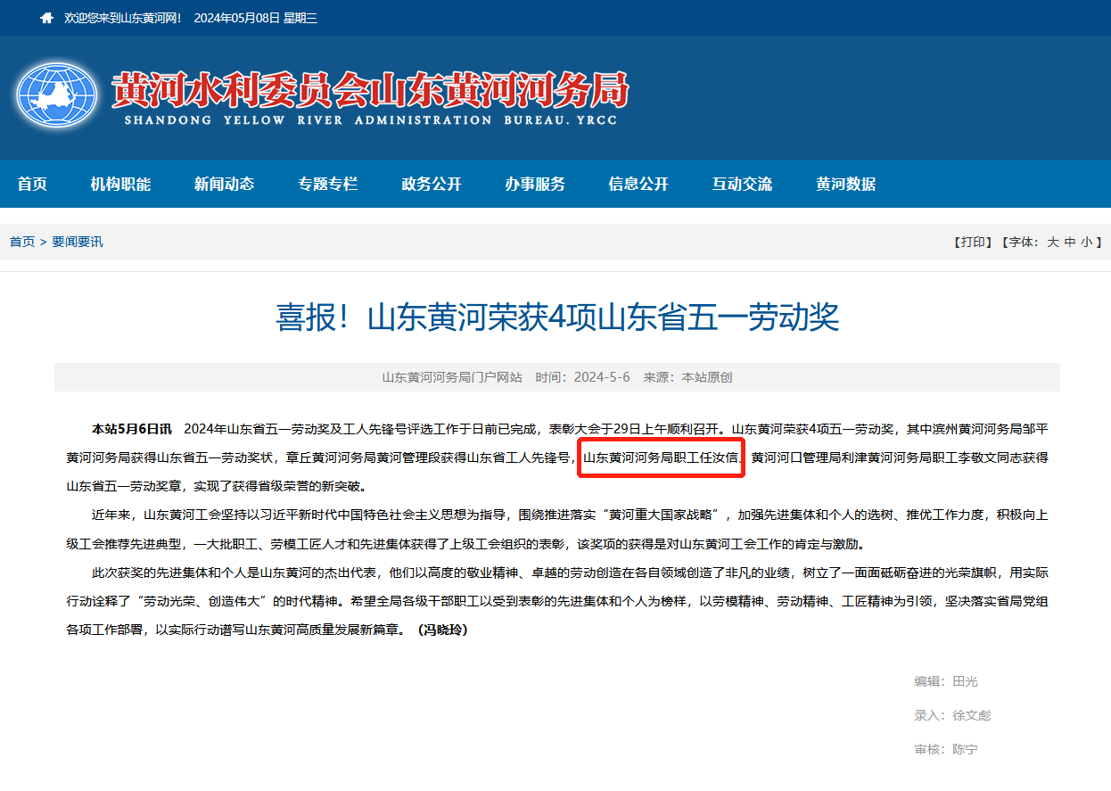The image size is (1111, 791).
Task: Click the home icon in top bar
Action: tap(47, 18)
